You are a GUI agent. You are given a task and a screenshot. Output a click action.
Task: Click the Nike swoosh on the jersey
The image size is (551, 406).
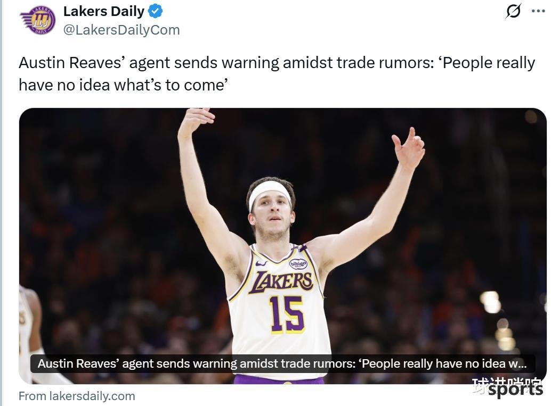pos(261,263)
